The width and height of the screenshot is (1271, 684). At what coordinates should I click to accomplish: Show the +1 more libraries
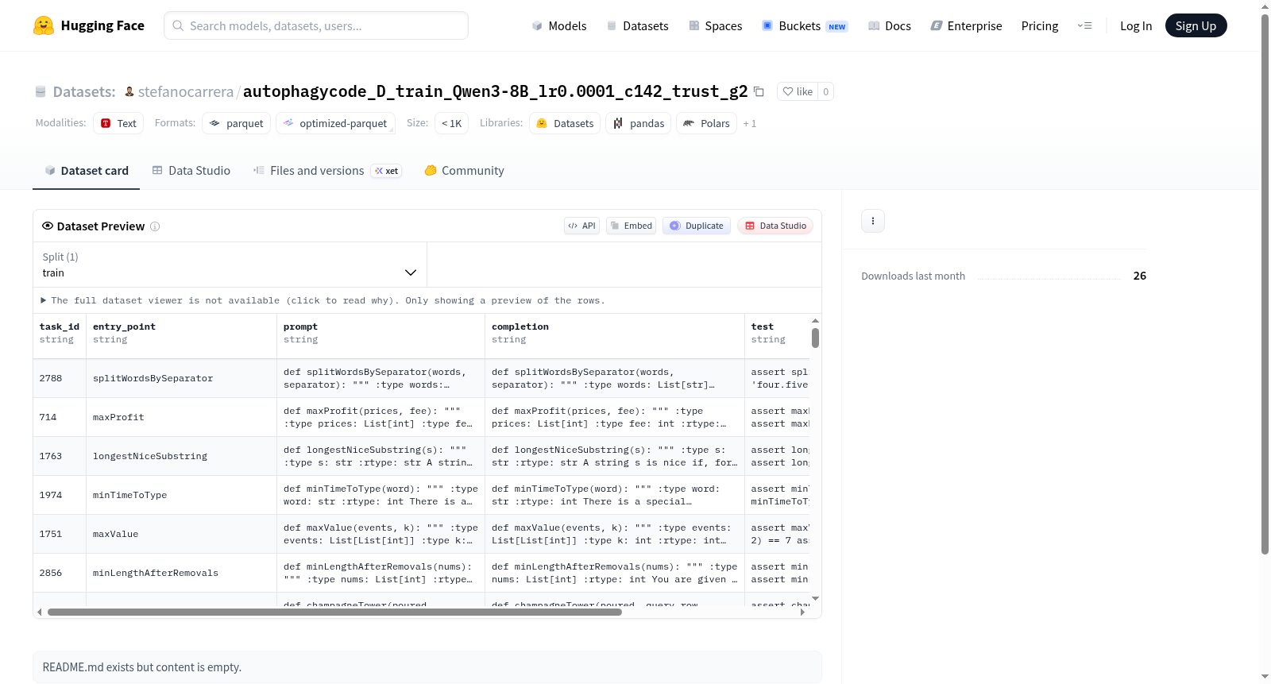pyautogui.click(x=750, y=124)
